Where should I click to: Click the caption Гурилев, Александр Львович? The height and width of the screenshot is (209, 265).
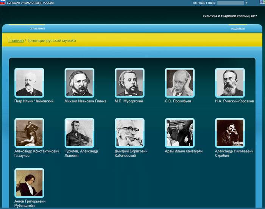(x=81, y=153)
